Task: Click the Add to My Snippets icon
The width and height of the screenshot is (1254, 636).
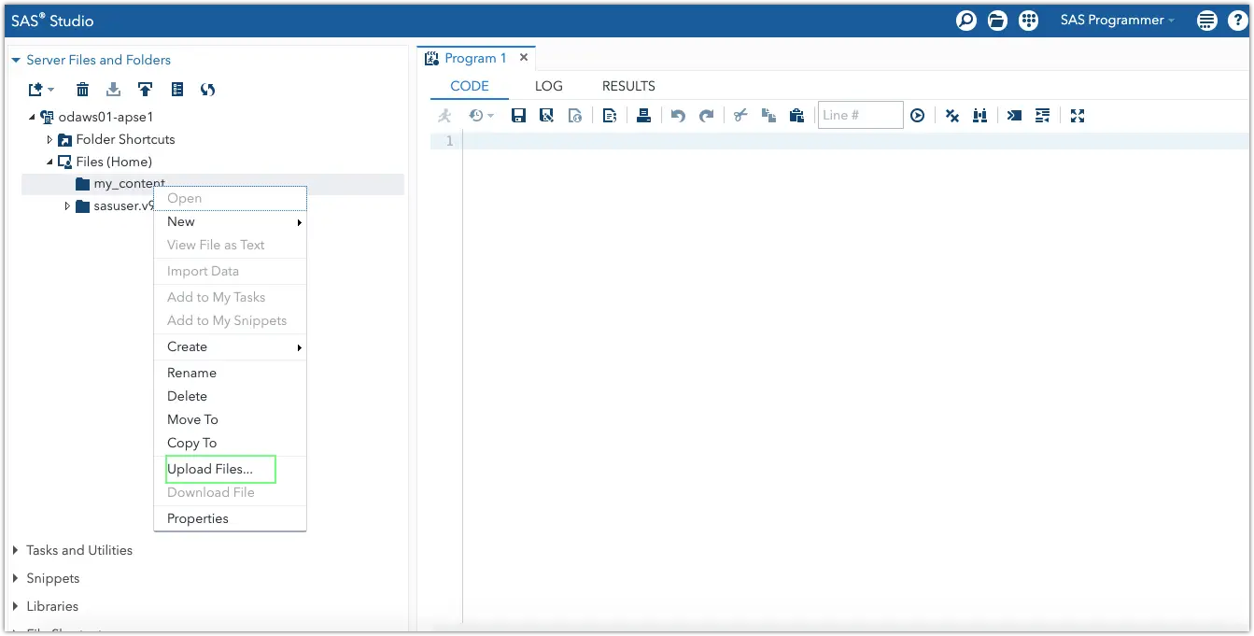Action: [575, 116]
